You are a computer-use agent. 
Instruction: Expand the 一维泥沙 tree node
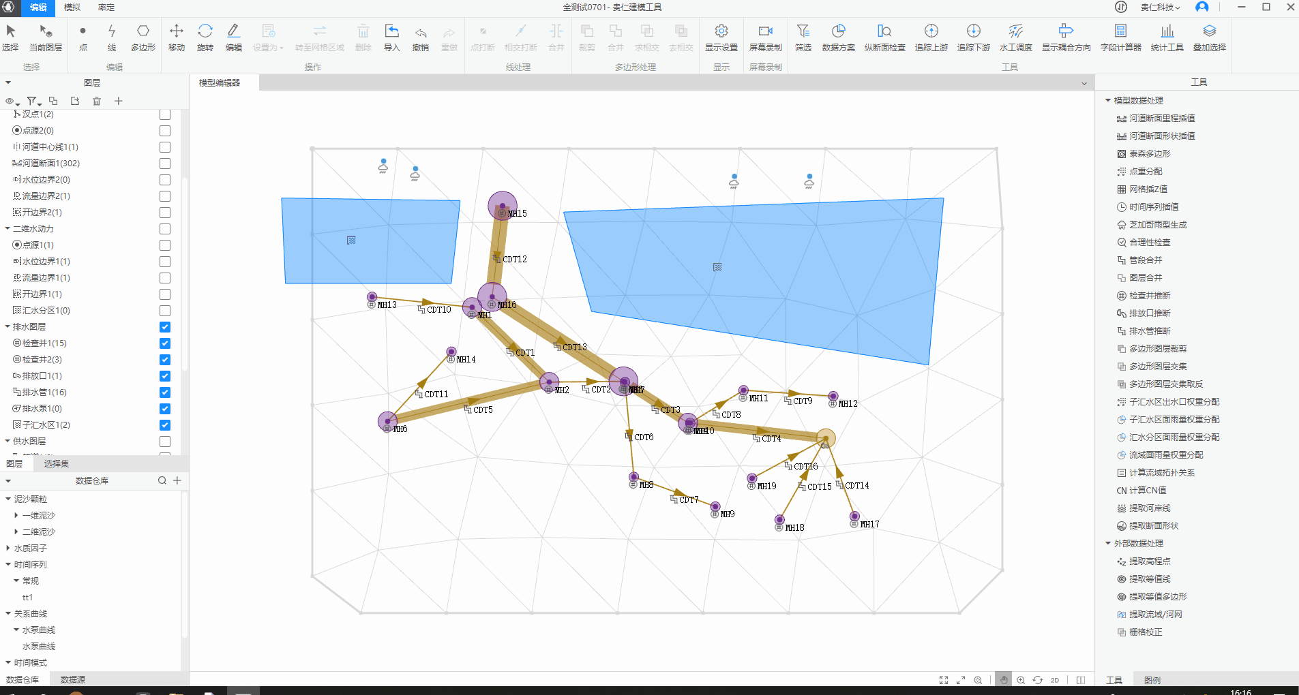click(x=16, y=515)
